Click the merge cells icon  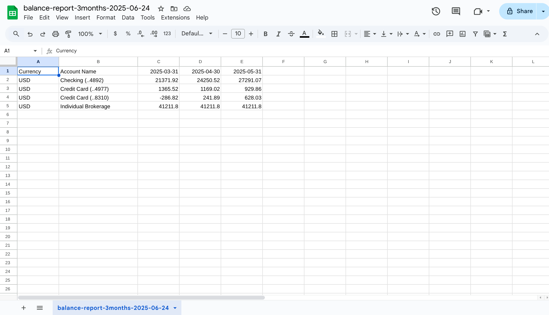pyautogui.click(x=348, y=34)
